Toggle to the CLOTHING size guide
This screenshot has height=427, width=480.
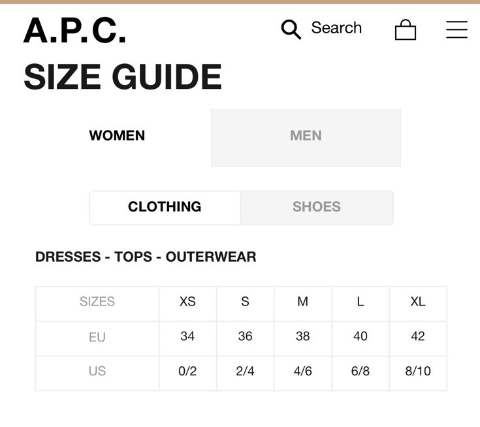(165, 207)
